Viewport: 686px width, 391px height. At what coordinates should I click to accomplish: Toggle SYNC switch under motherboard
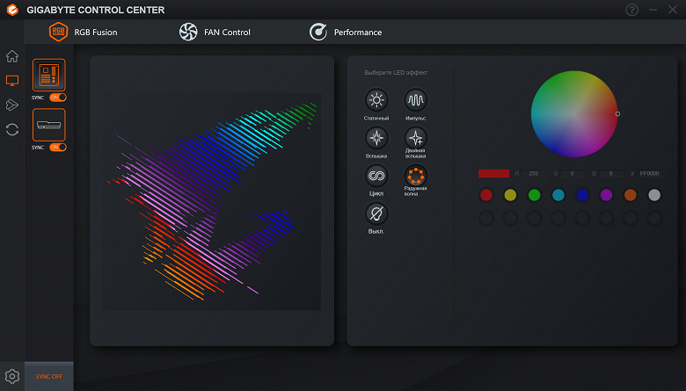click(58, 98)
